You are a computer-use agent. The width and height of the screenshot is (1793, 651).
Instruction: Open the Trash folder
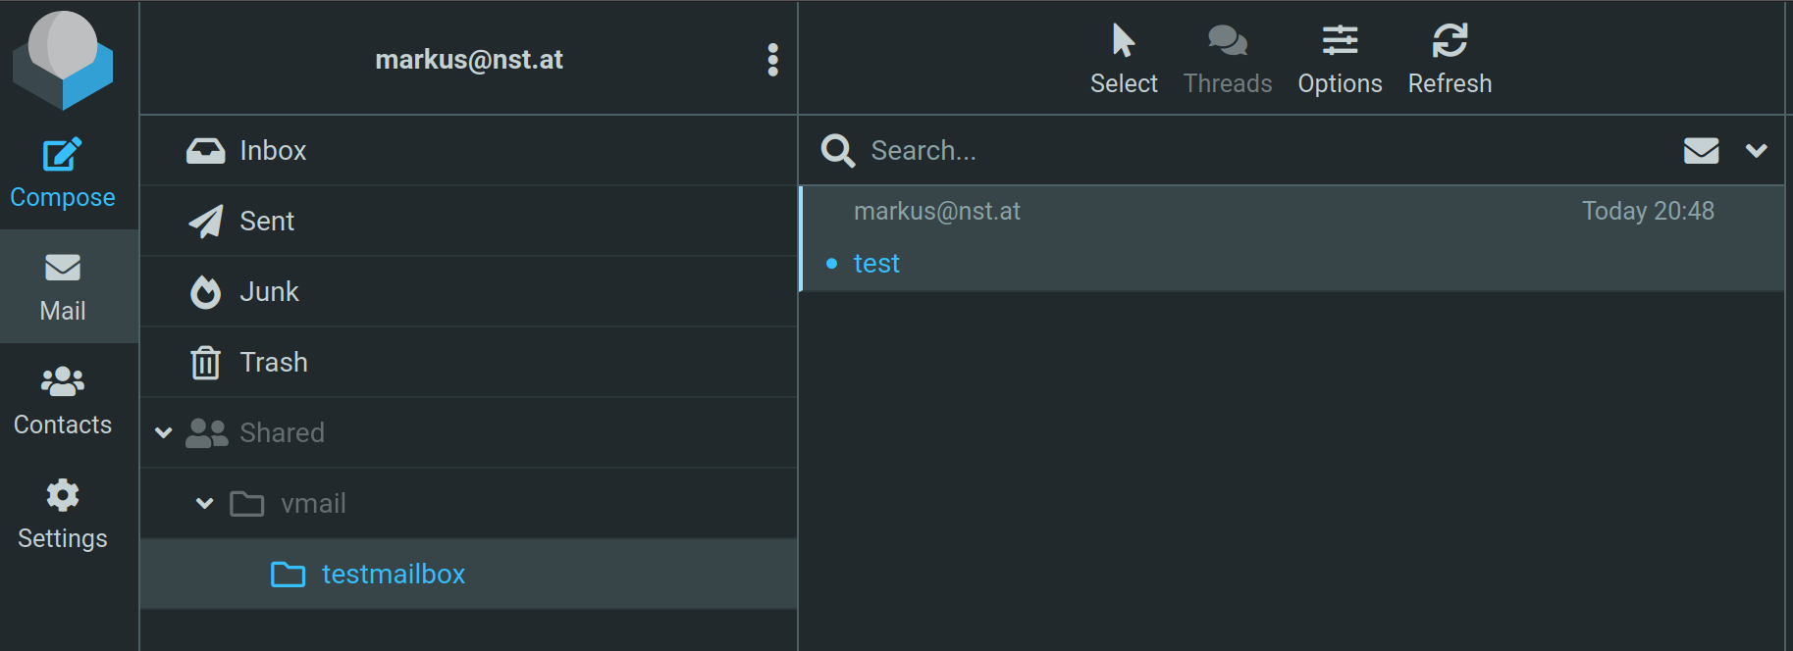coord(273,362)
